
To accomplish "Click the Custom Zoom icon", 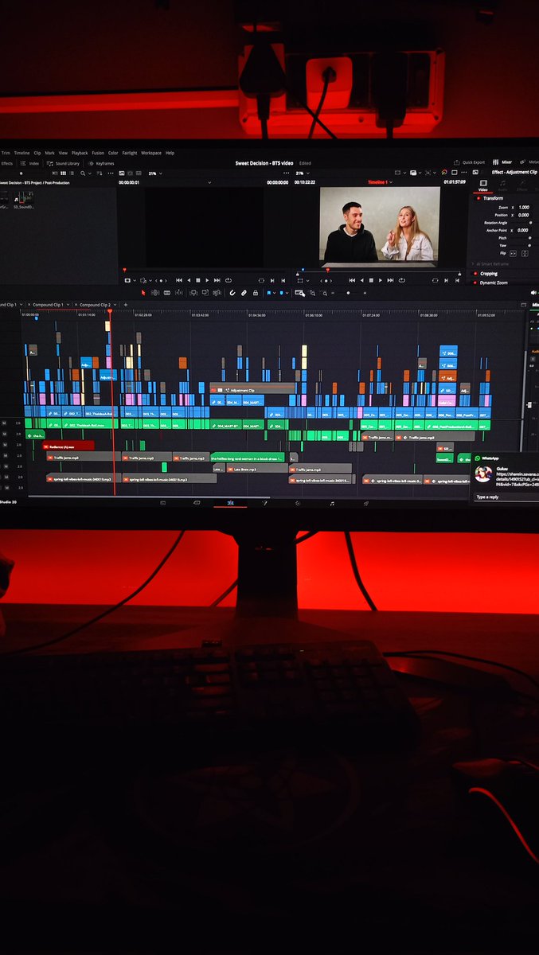I will coord(324,293).
